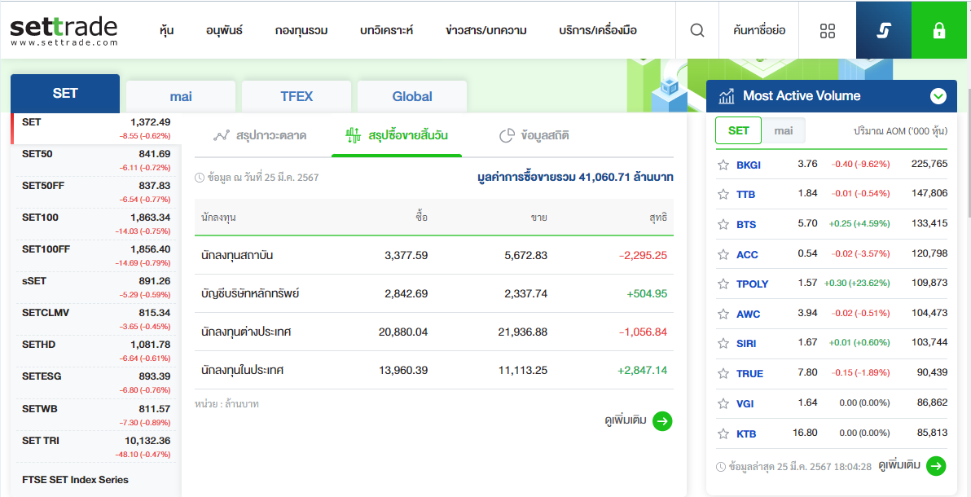This screenshot has height=497, width=971.
Task: Star TRUE as a favorite
Action: pos(723,374)
